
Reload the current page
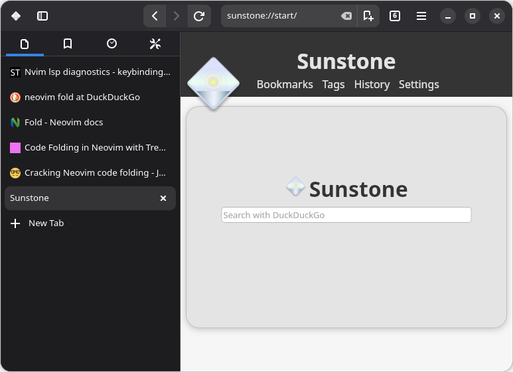pyautogui.click(x=198, y=16)
